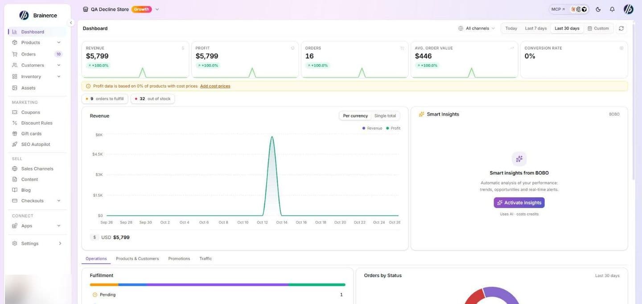
Task: Click the Blog book icon
Action: tap(15, 190)
